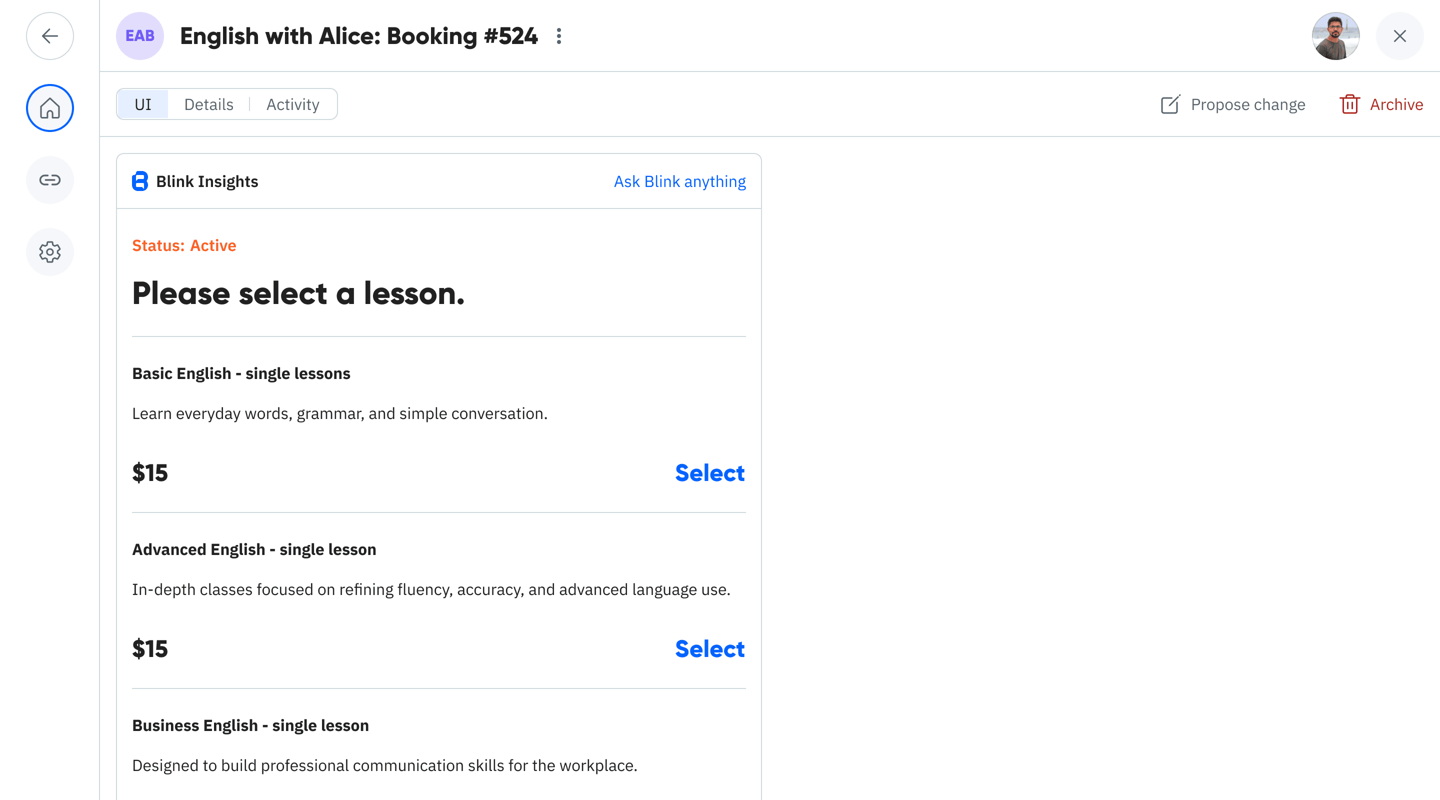Click the user profile photo
1440x800 pixels.
(1336, 36)
